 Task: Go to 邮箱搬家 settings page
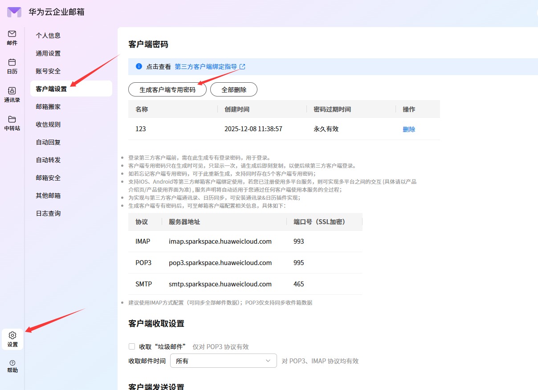(48, 107)
